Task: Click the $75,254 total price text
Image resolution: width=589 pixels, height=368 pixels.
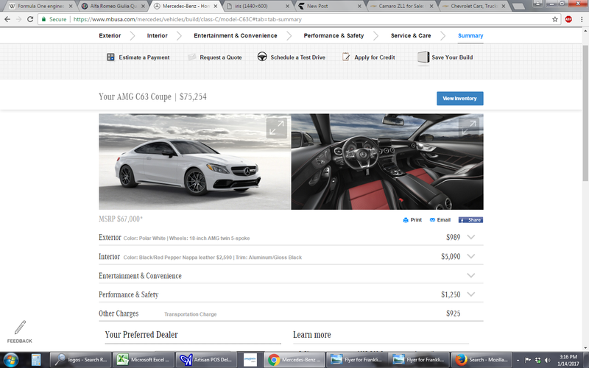Action: (x=193, y=97)
